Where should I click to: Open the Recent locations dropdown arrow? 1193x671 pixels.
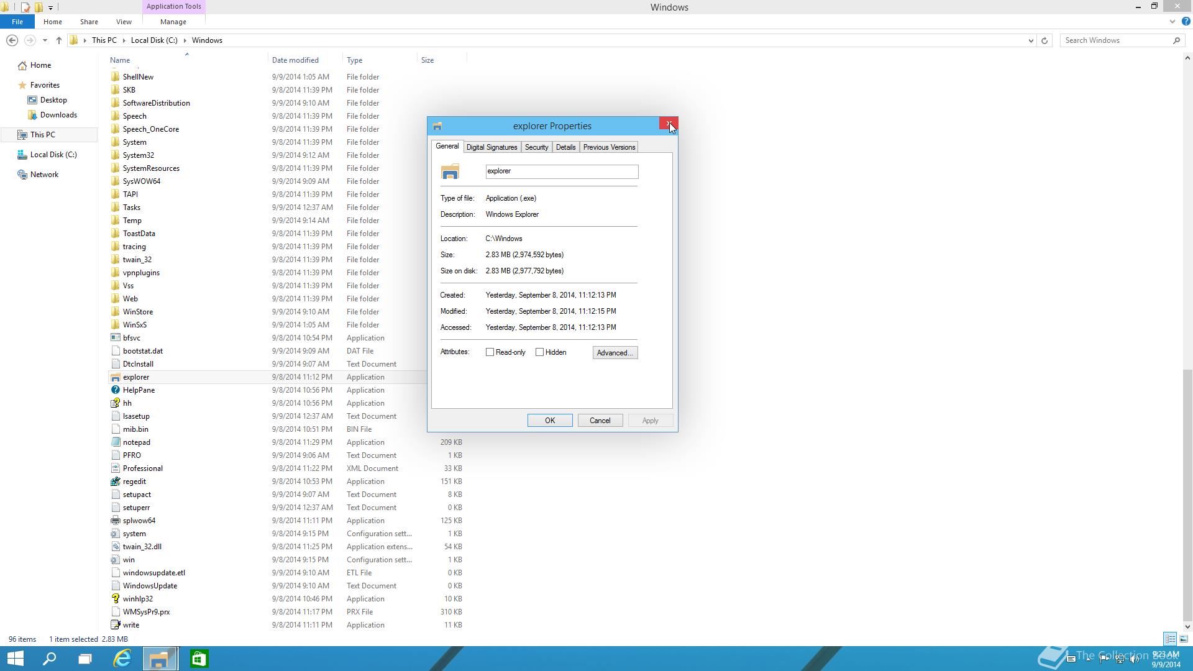pos(45,40)
